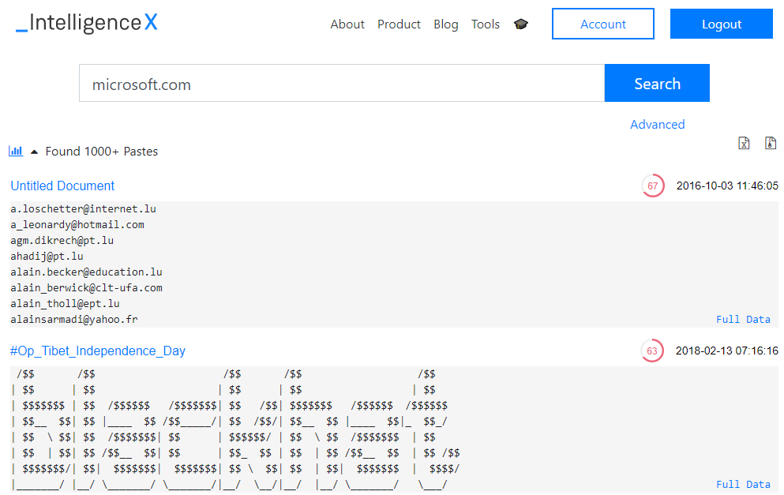This screenshot has height=495, width=784.
Task: Click the score 63 circle indicator
Action: click(652, 351)
